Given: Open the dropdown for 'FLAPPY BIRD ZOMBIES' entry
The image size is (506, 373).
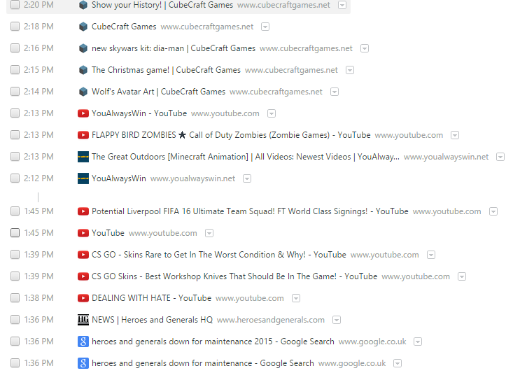Looking at the screenshot, I should point(455,135).
